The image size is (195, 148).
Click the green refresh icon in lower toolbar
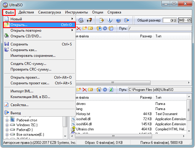111,89
